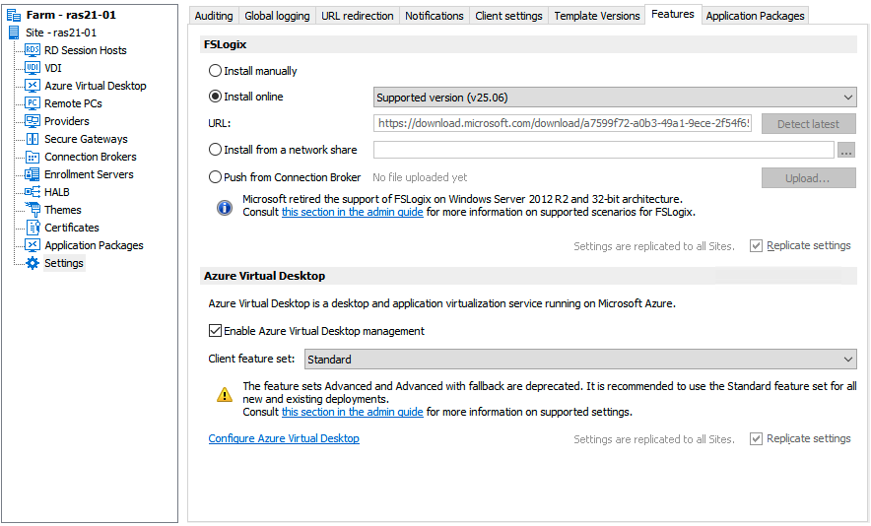Open the Client feature set dropdown
Image resolution: width=871 pixels, height=526 pixels.
point(580,360)
